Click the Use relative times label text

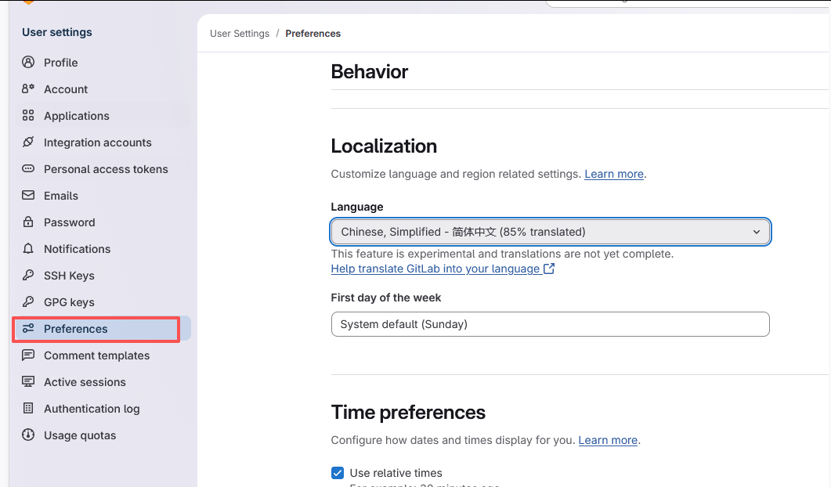tap(396, 473)
